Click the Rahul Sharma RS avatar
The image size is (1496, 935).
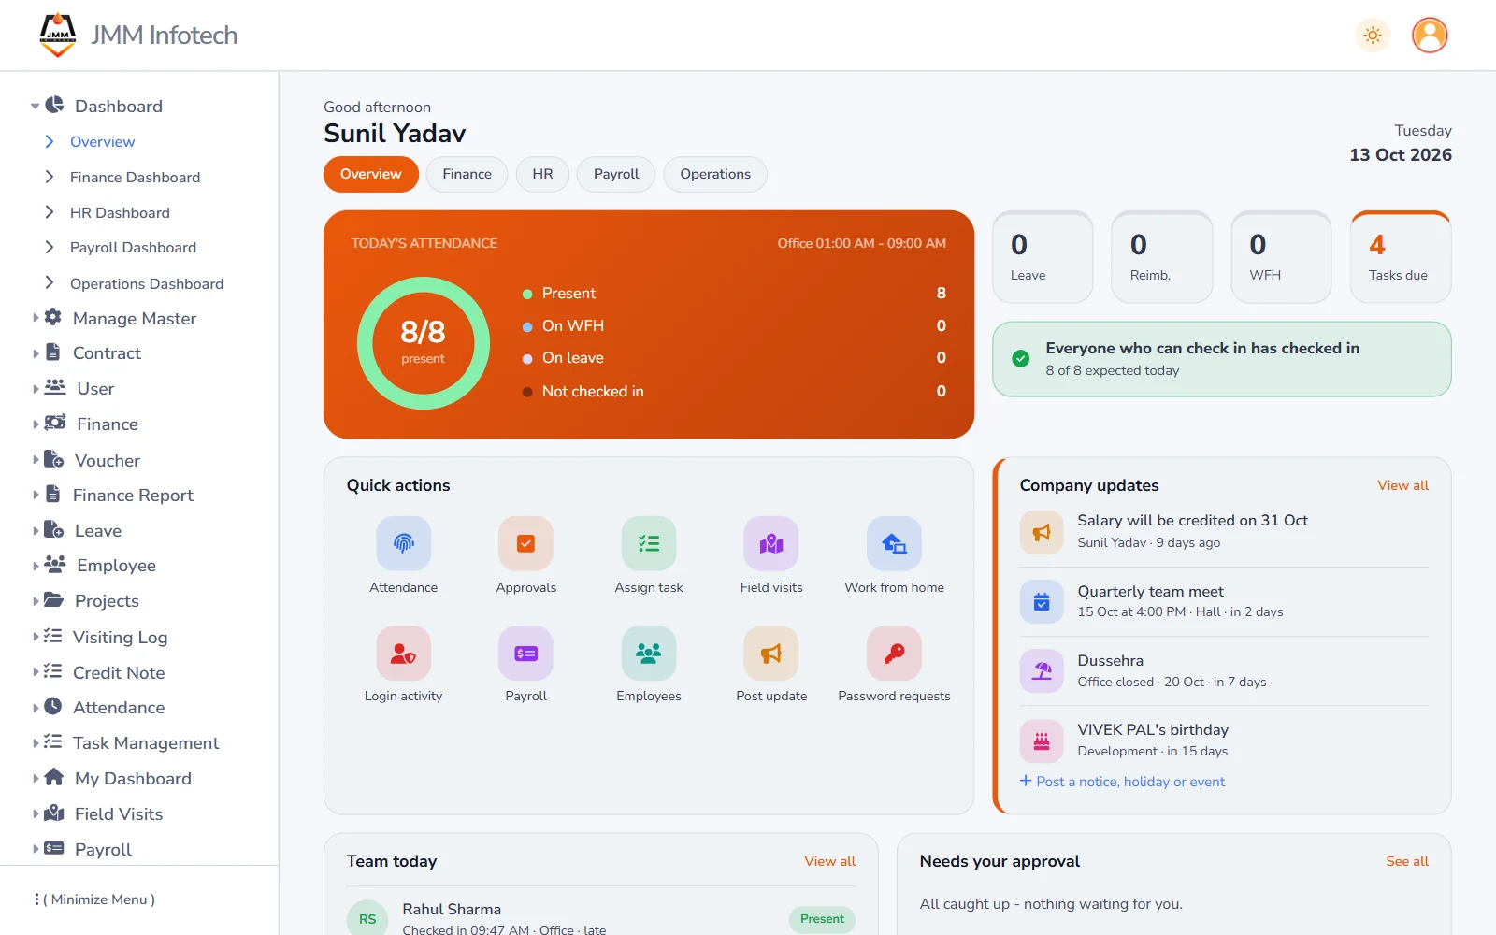[367, 919]
